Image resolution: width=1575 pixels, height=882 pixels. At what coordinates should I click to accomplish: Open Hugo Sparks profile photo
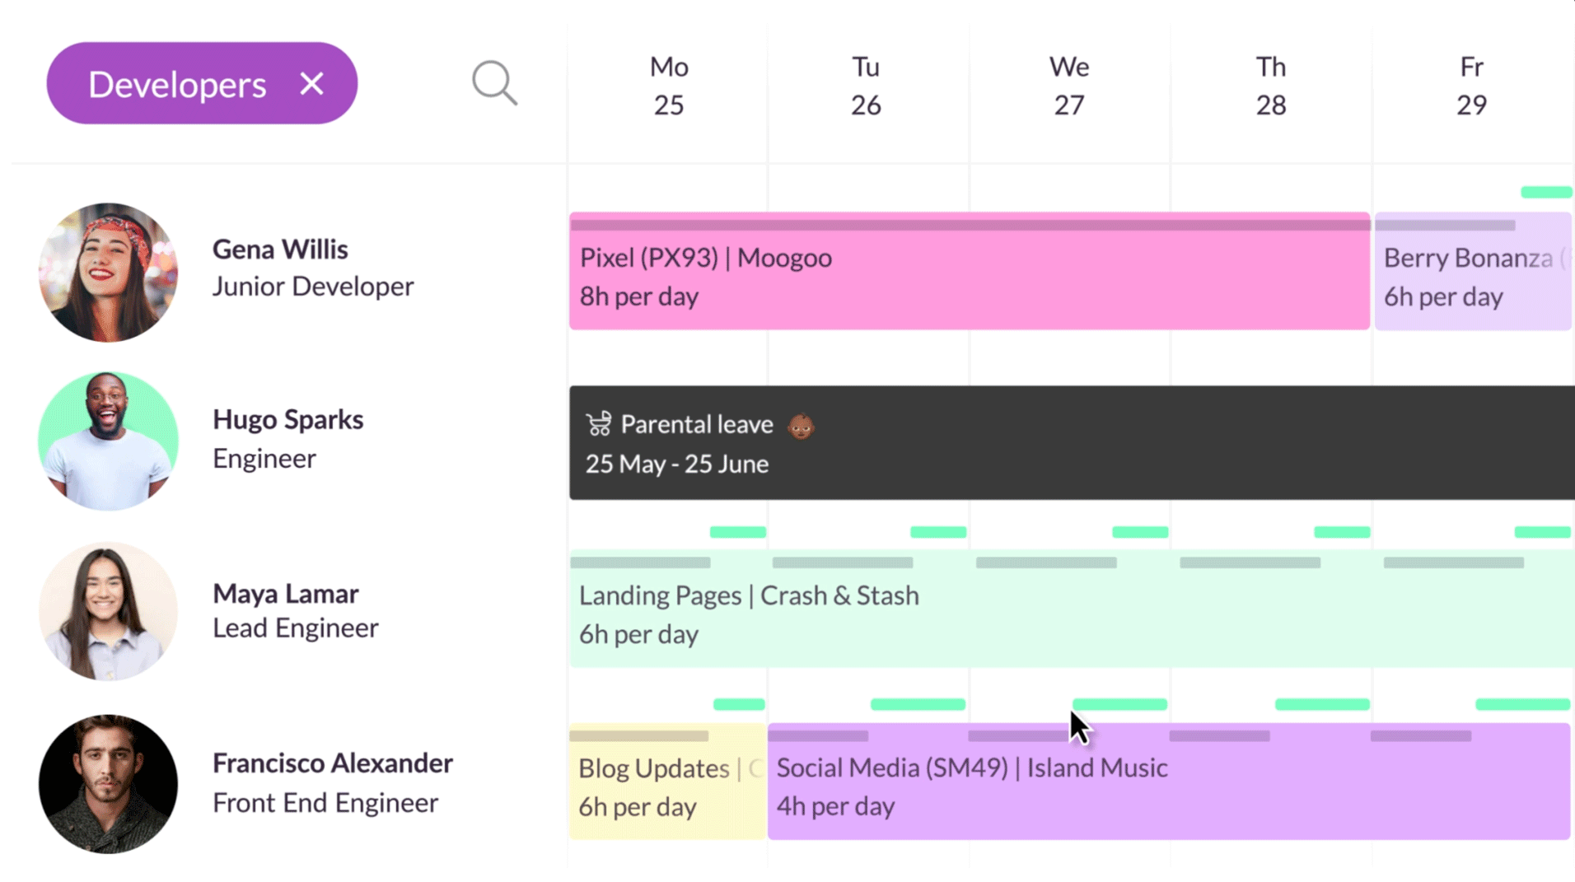pyautogui.click(x=108, y=441)
